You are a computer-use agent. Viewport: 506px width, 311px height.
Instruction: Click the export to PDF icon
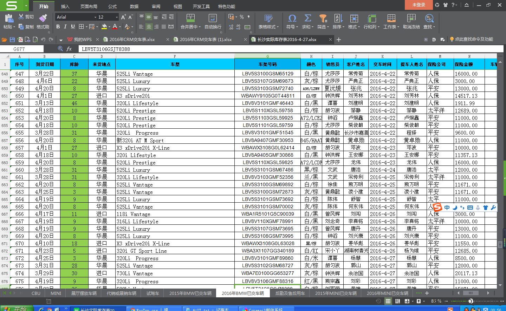pyautogui.click(x=20, y=40)
